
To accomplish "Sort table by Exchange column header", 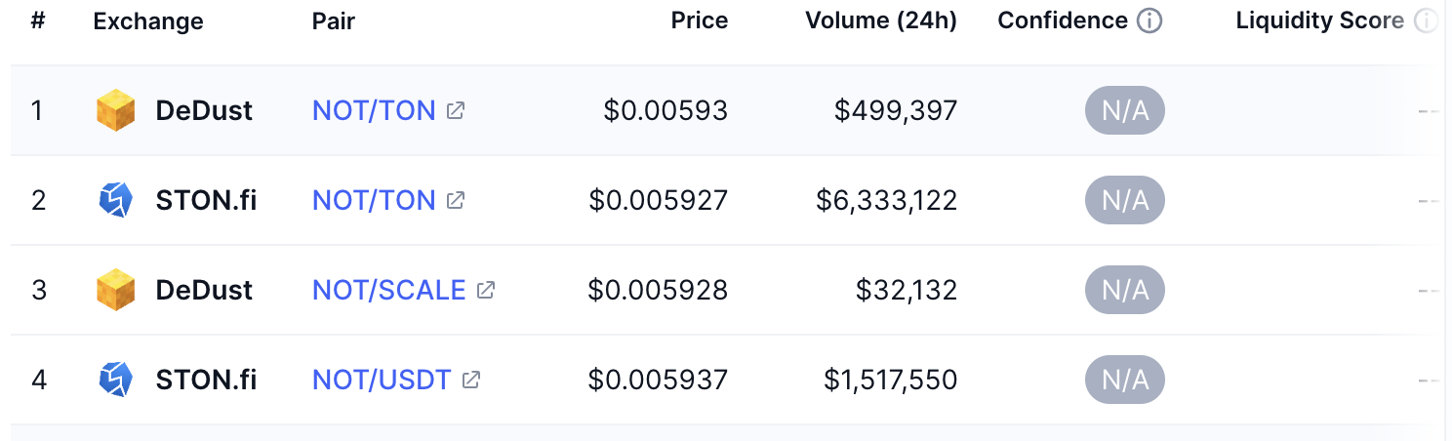I will point(148,20).
